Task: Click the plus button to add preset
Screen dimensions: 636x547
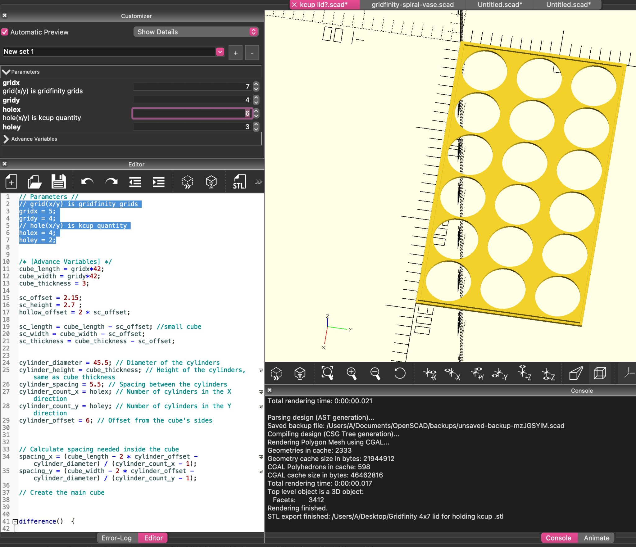Action: tap(235, 53)
